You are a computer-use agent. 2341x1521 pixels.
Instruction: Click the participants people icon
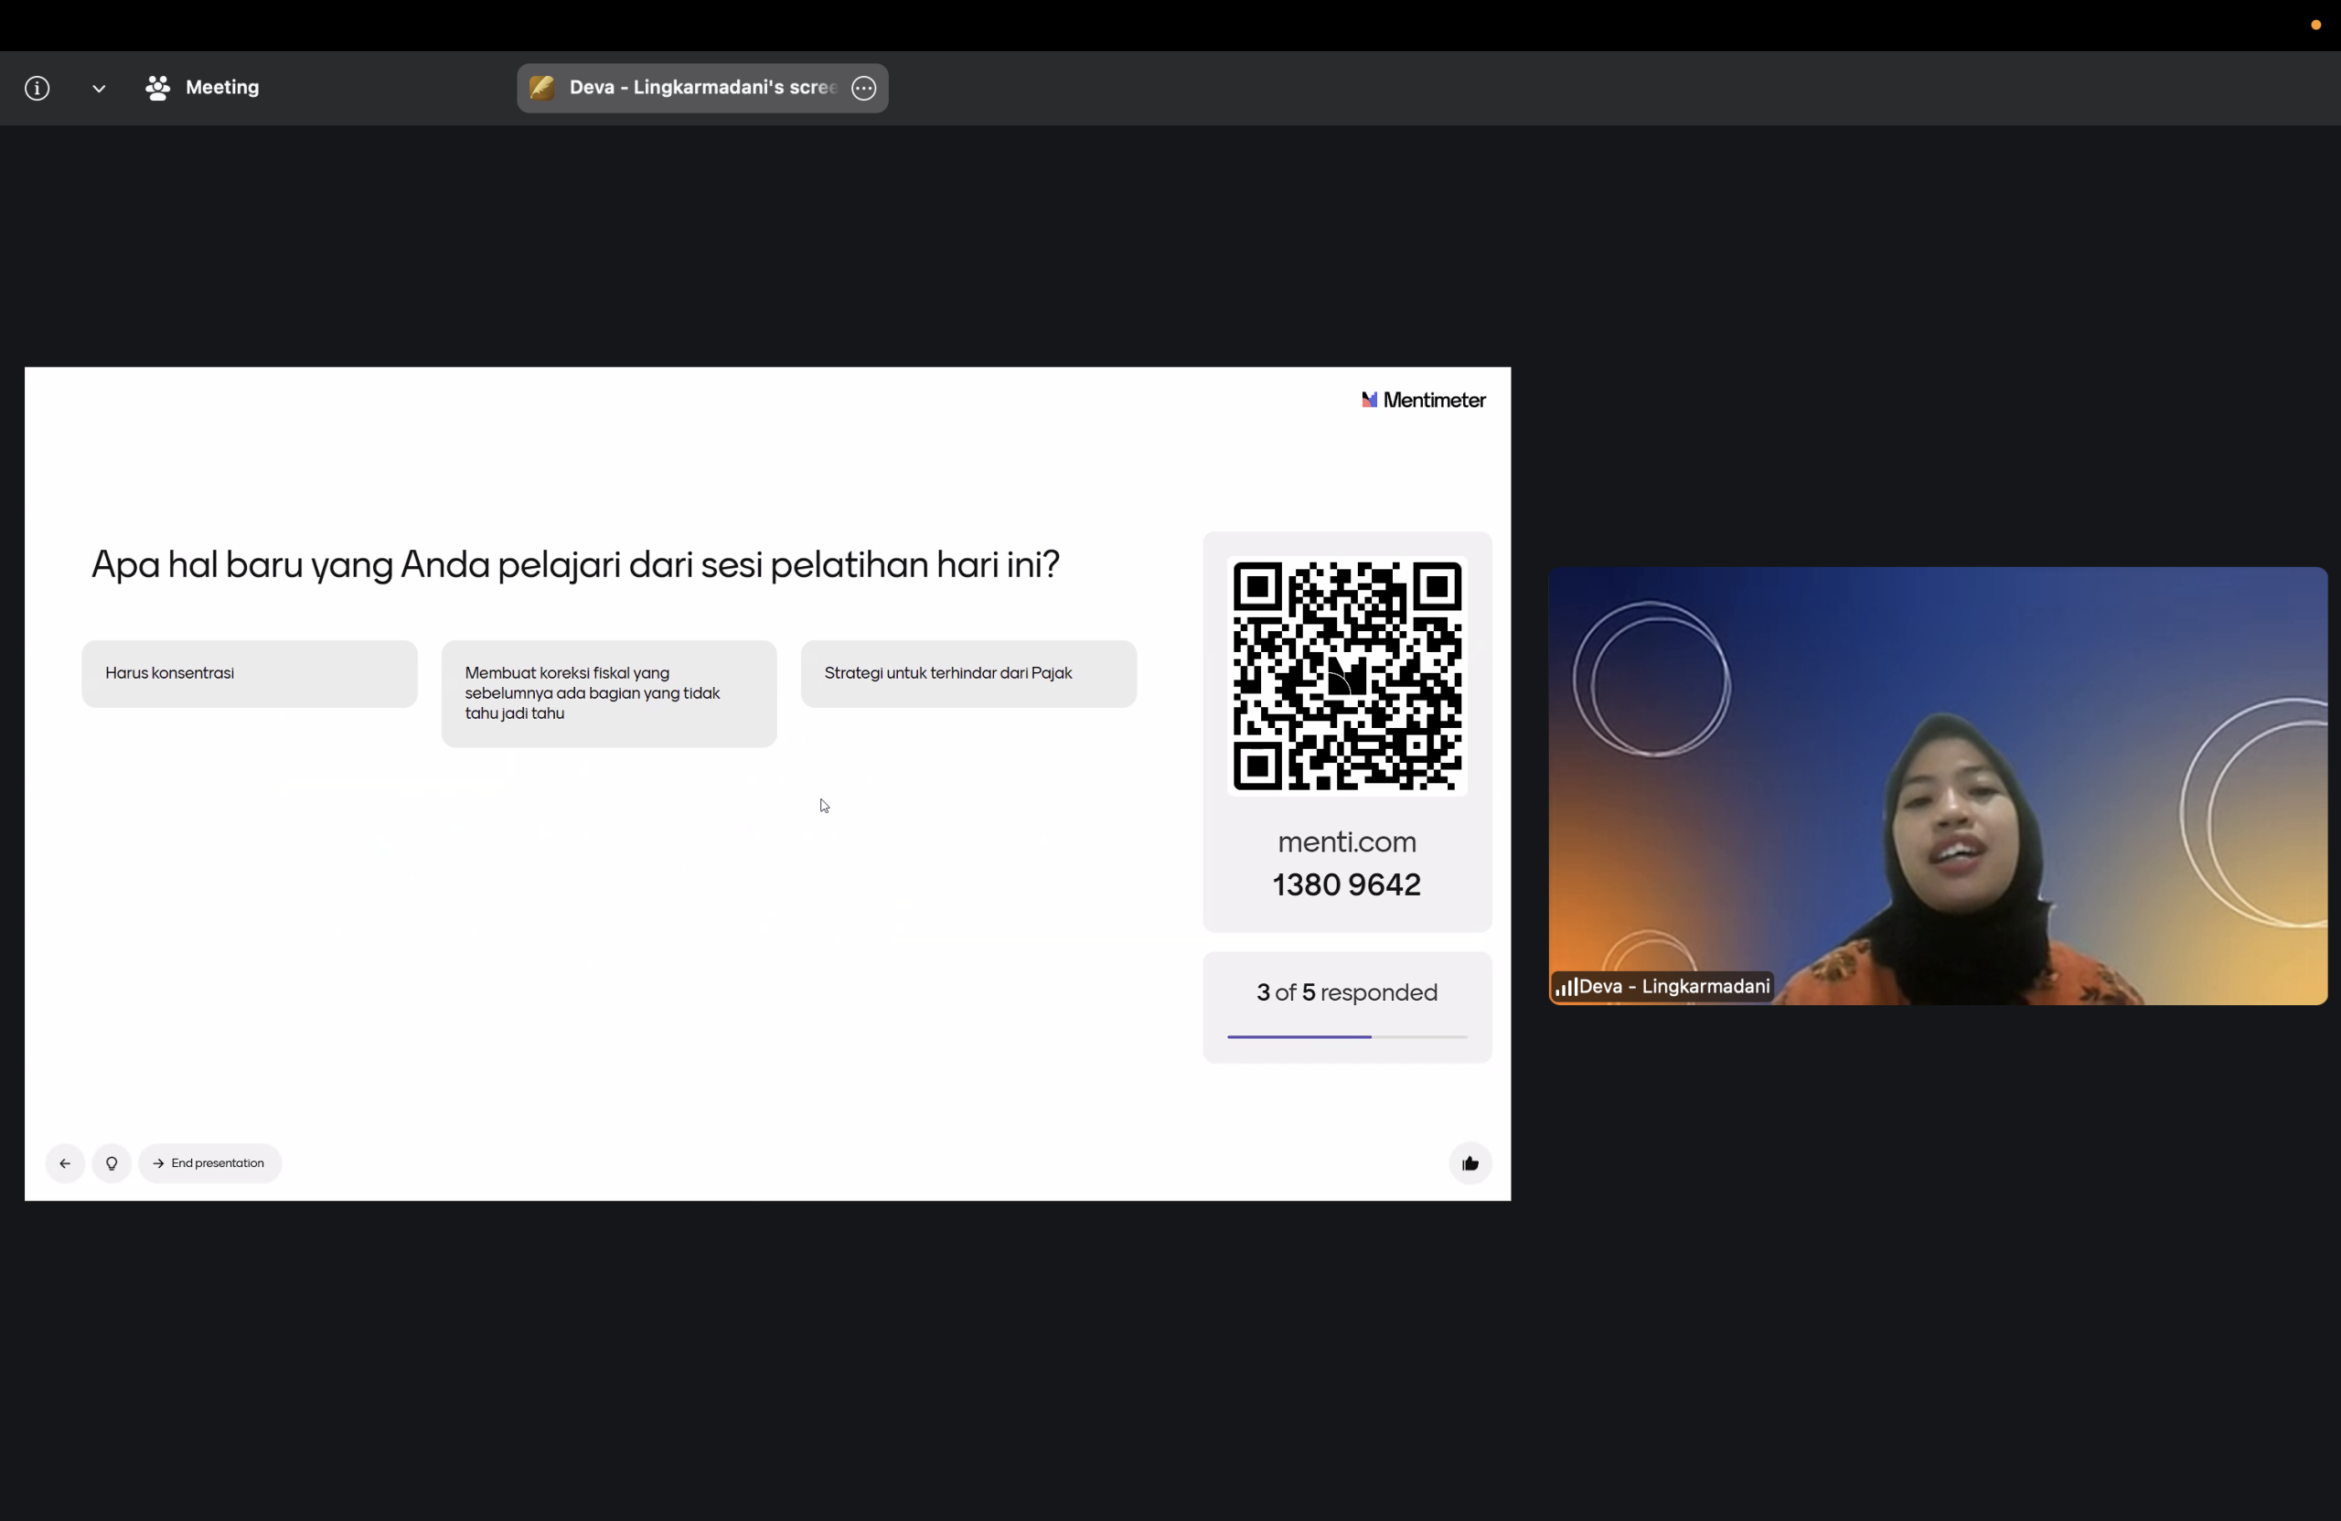click(x=157, y=89)
